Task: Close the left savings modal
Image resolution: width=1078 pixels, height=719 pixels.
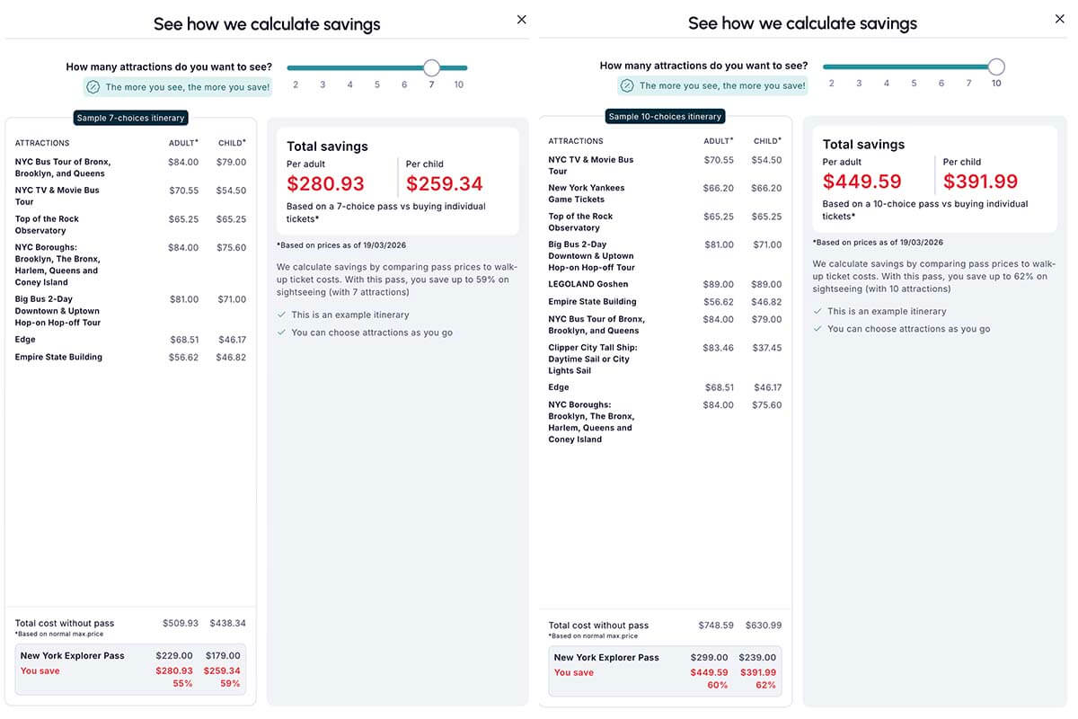Action: pos(521,18)
